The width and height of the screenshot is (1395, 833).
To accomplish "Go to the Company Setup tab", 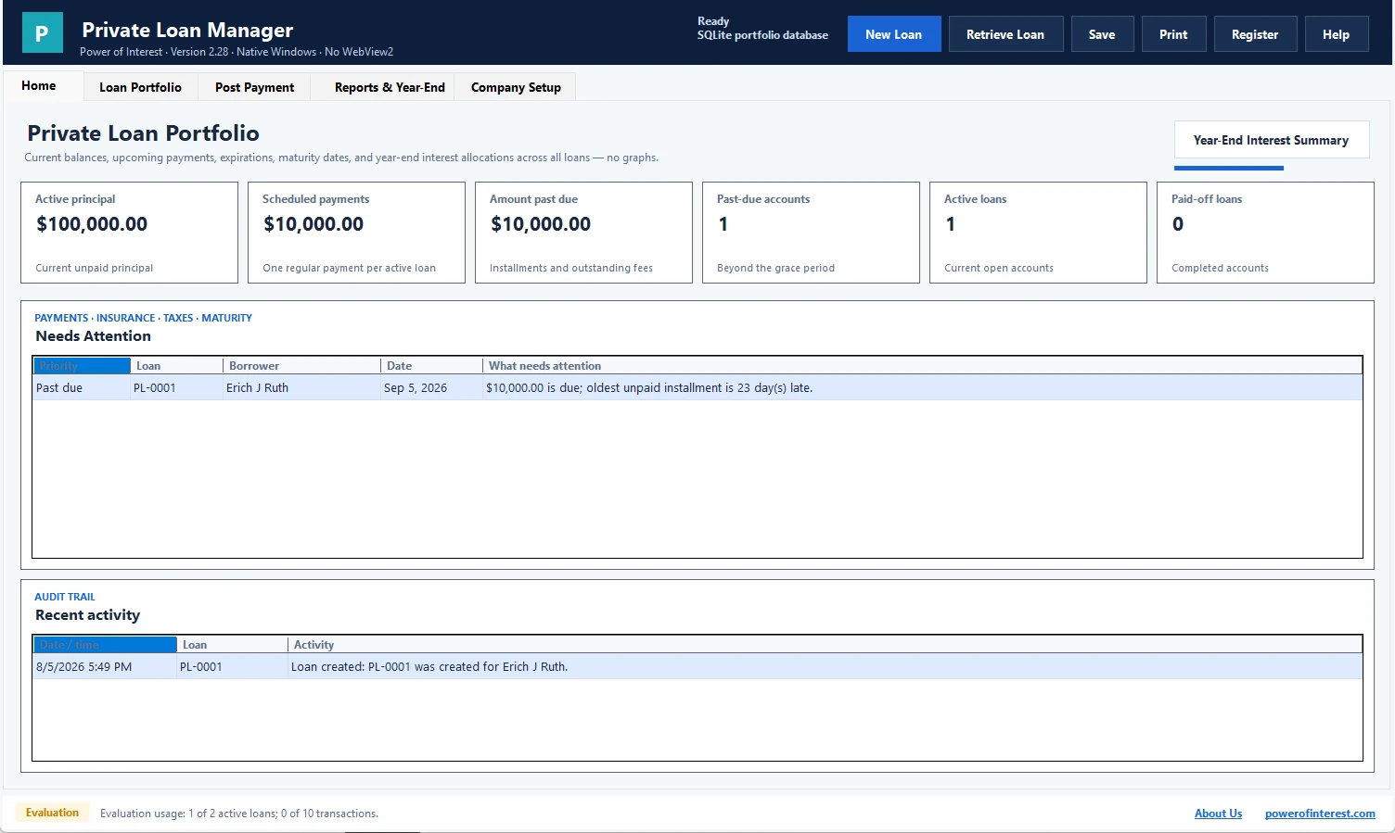I will pos(516,87).
